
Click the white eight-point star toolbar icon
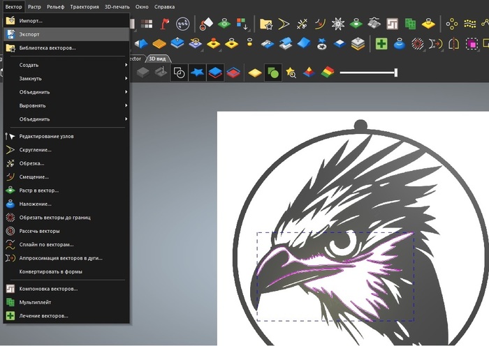(x=338, y=24)
